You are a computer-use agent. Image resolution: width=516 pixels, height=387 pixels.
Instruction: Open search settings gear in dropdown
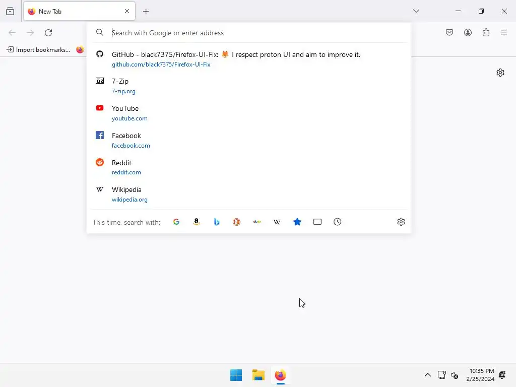click(401, 222)
